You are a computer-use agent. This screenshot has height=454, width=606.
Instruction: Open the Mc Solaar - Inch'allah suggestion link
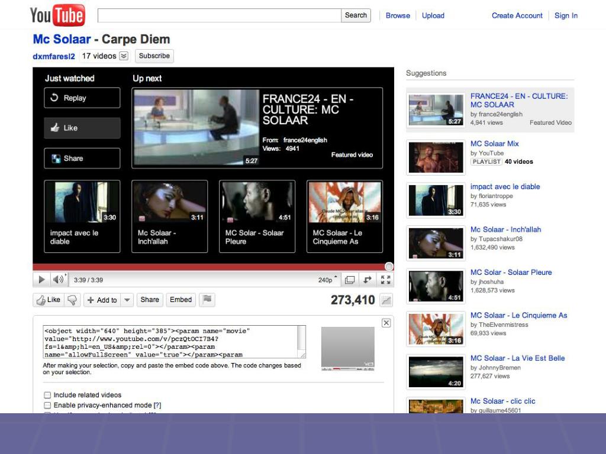[x=505, y=229]
